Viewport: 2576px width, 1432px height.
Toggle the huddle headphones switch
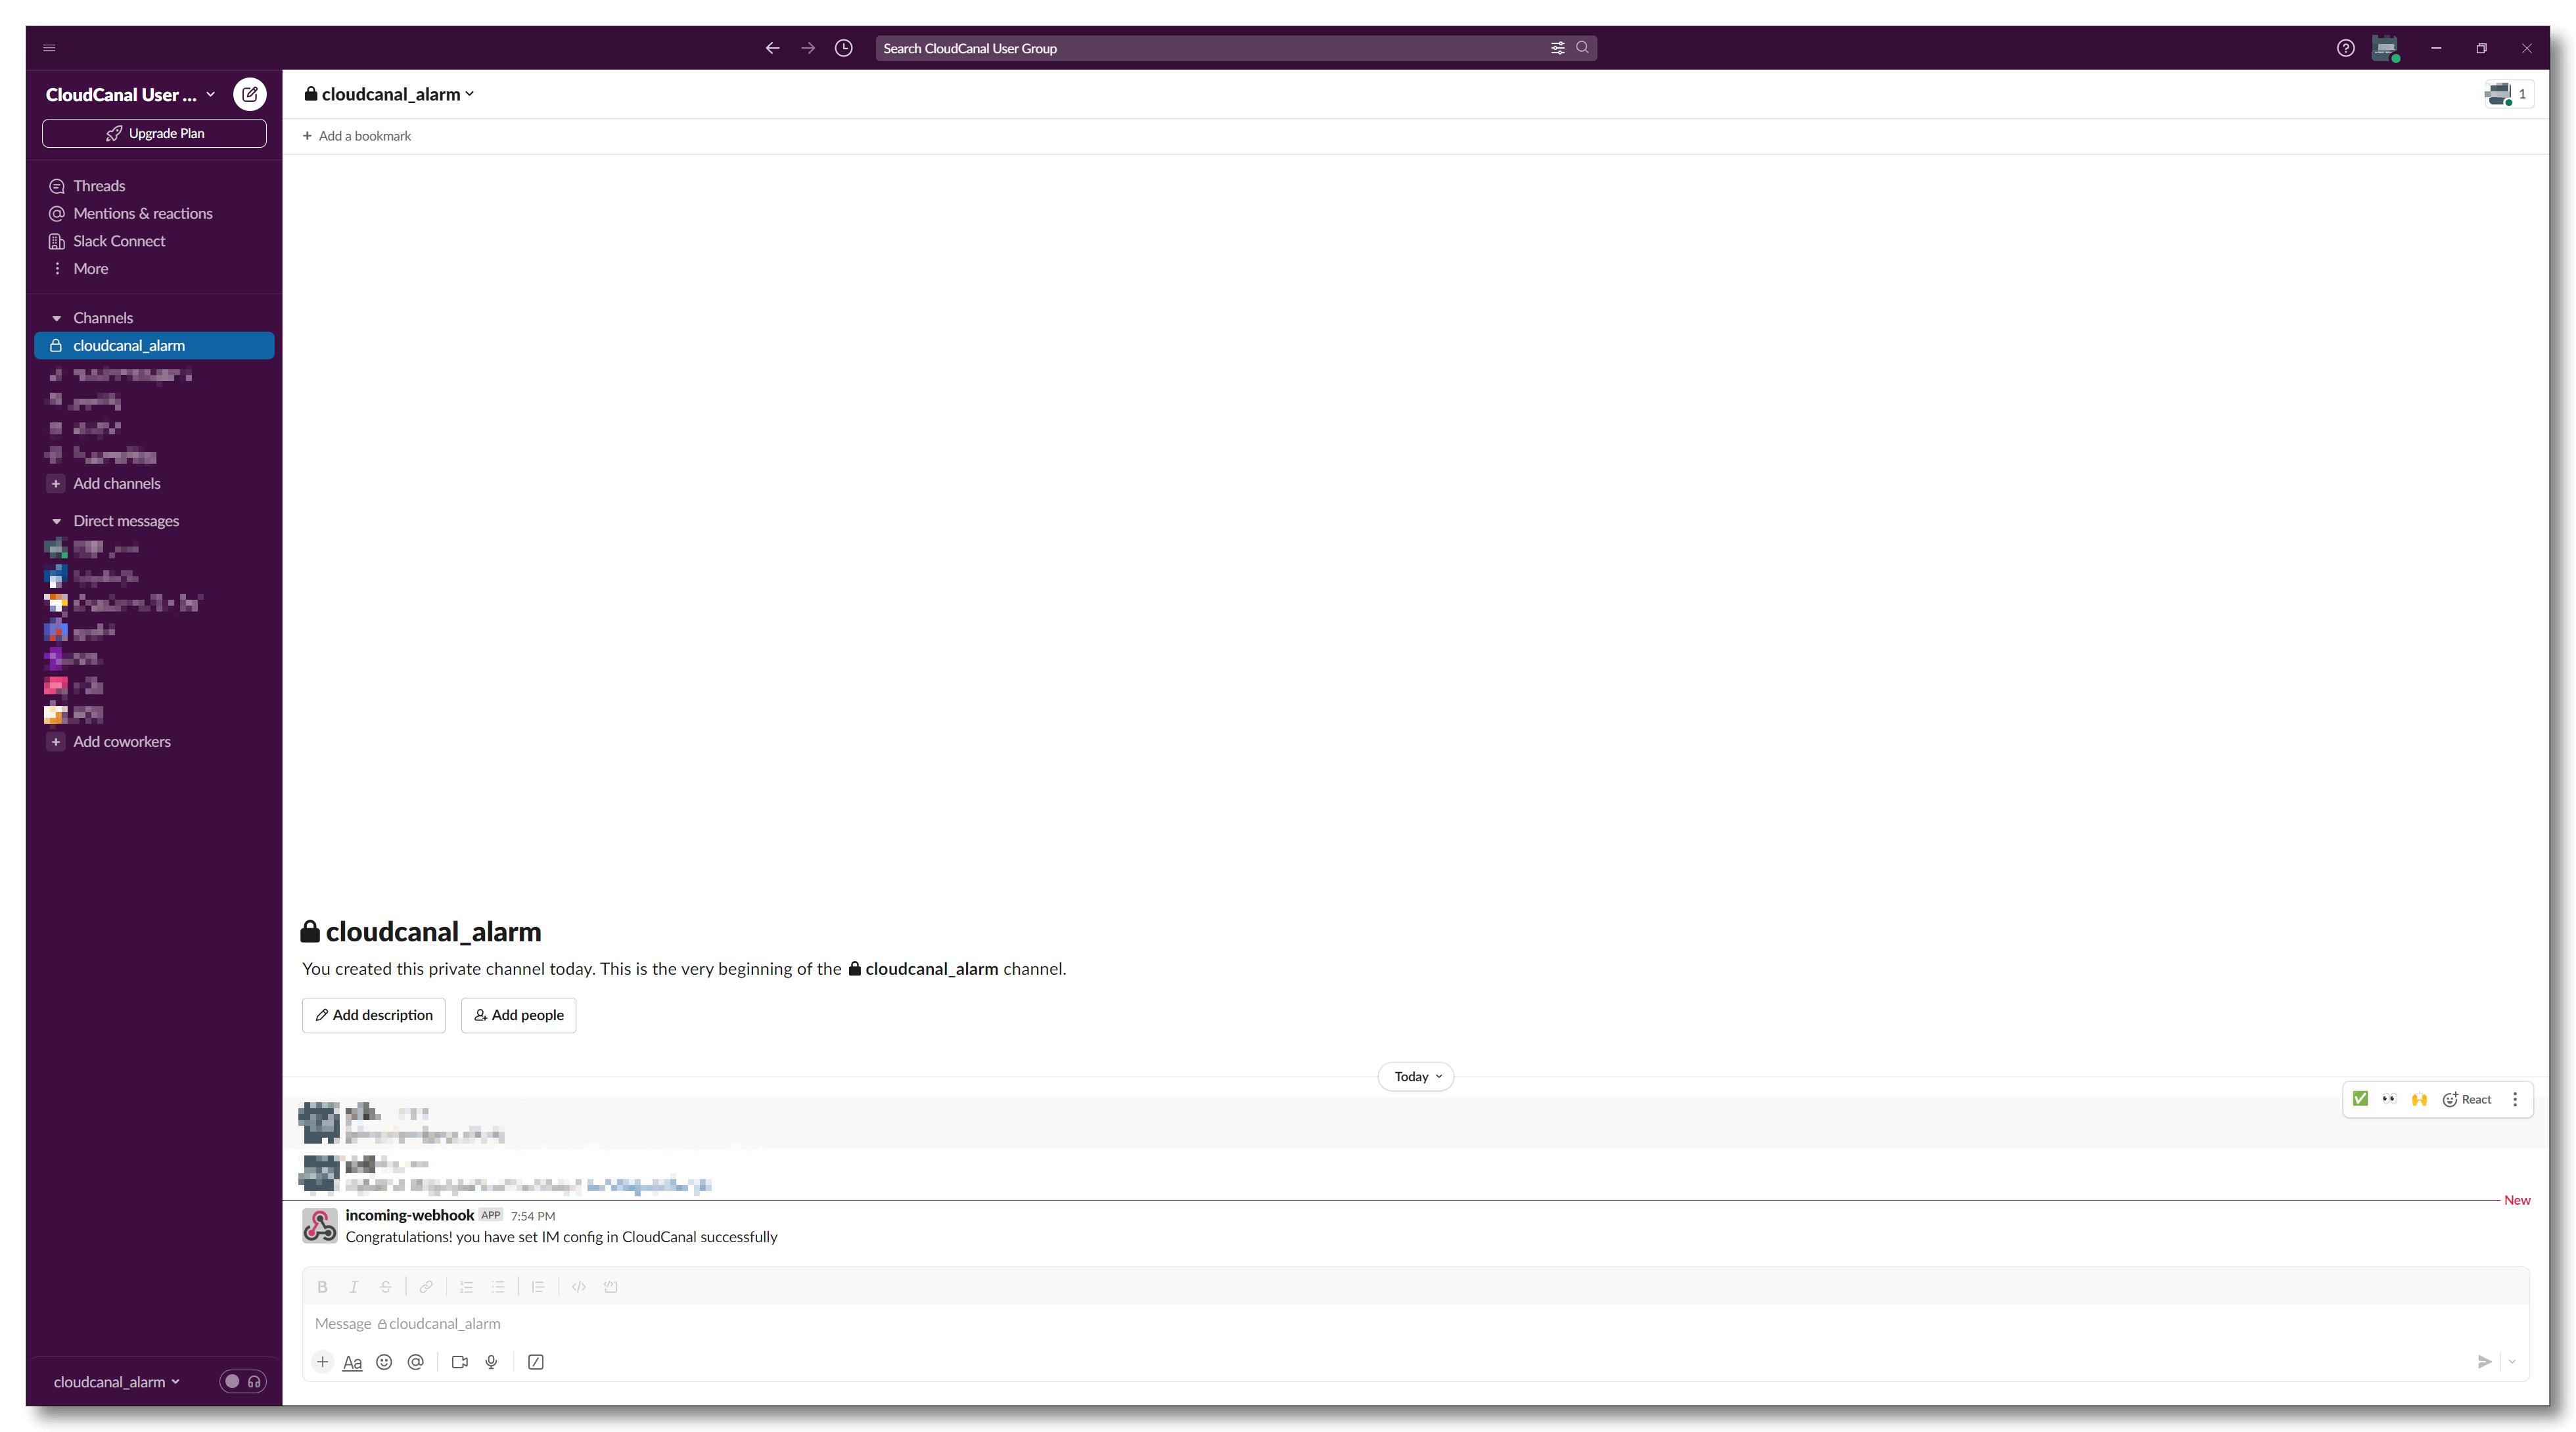coord(243,1381)
